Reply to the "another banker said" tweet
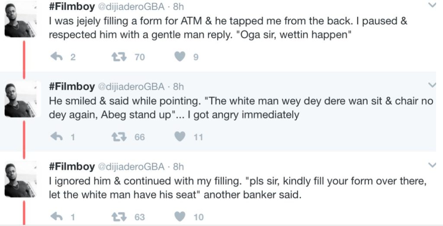 [x=57, y=217]
